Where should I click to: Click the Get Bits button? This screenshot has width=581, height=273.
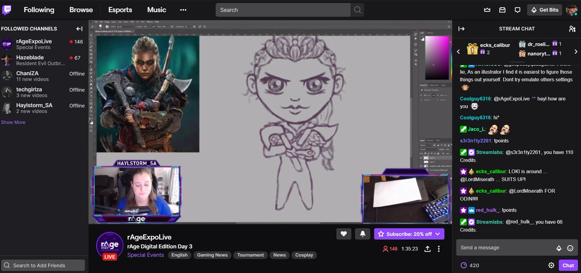pyautogui.click(x=545, y=10)
